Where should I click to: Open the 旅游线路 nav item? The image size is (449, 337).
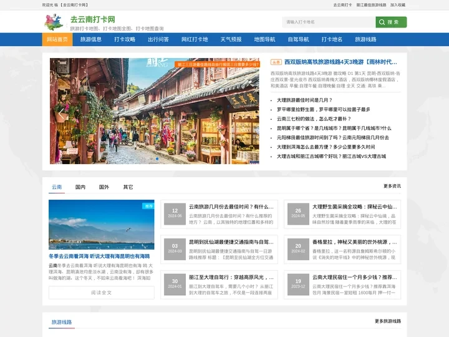(365, 39)
